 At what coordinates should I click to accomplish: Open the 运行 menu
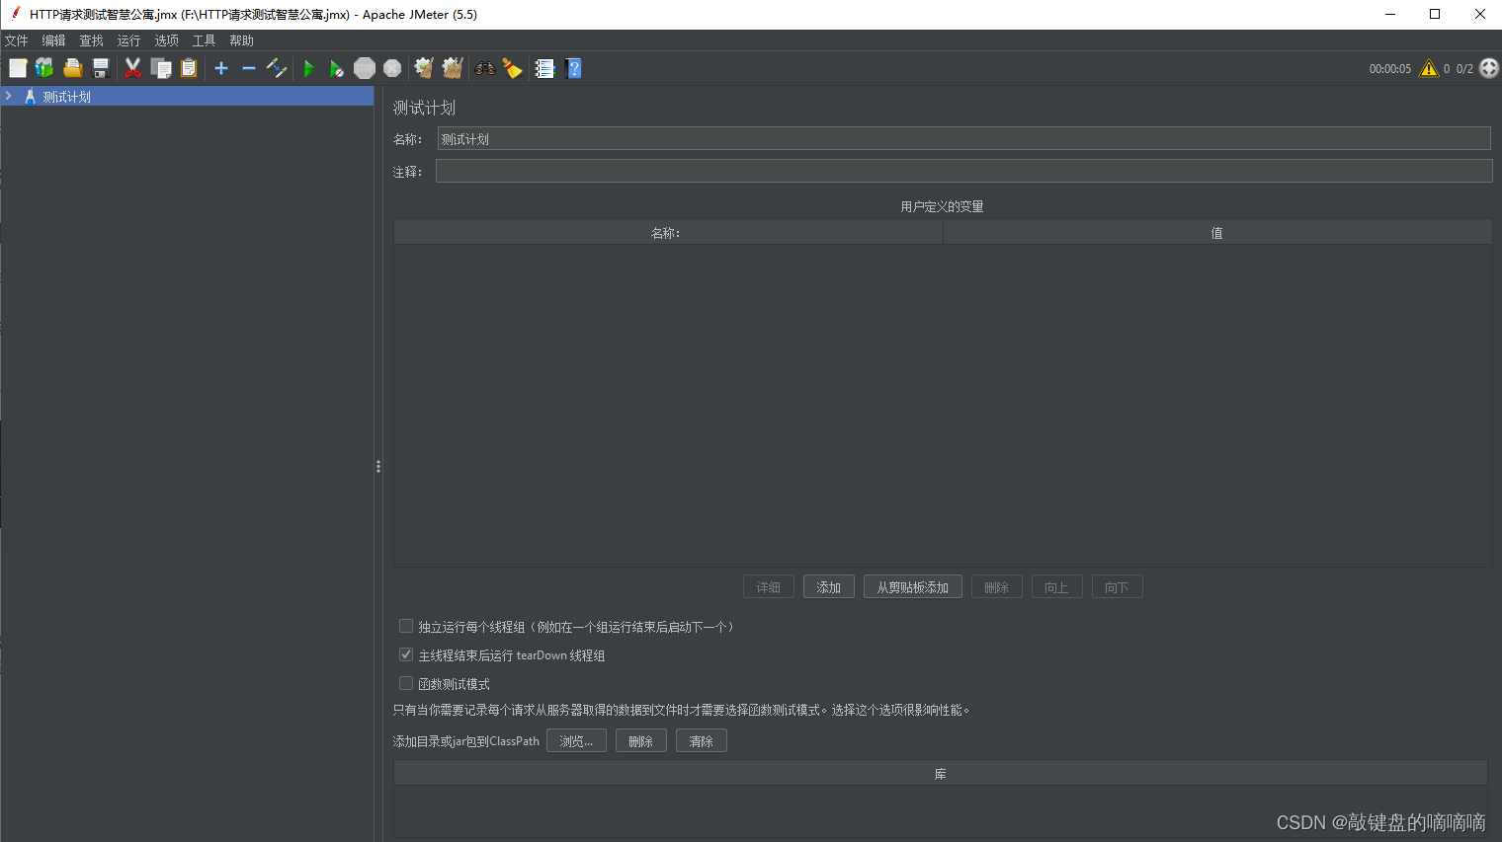[x=128, y=40]
